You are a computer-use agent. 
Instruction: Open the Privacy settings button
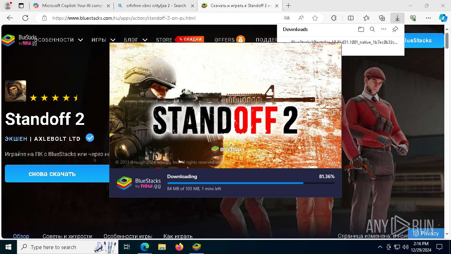pyautogui.click(x=426, y=233)
